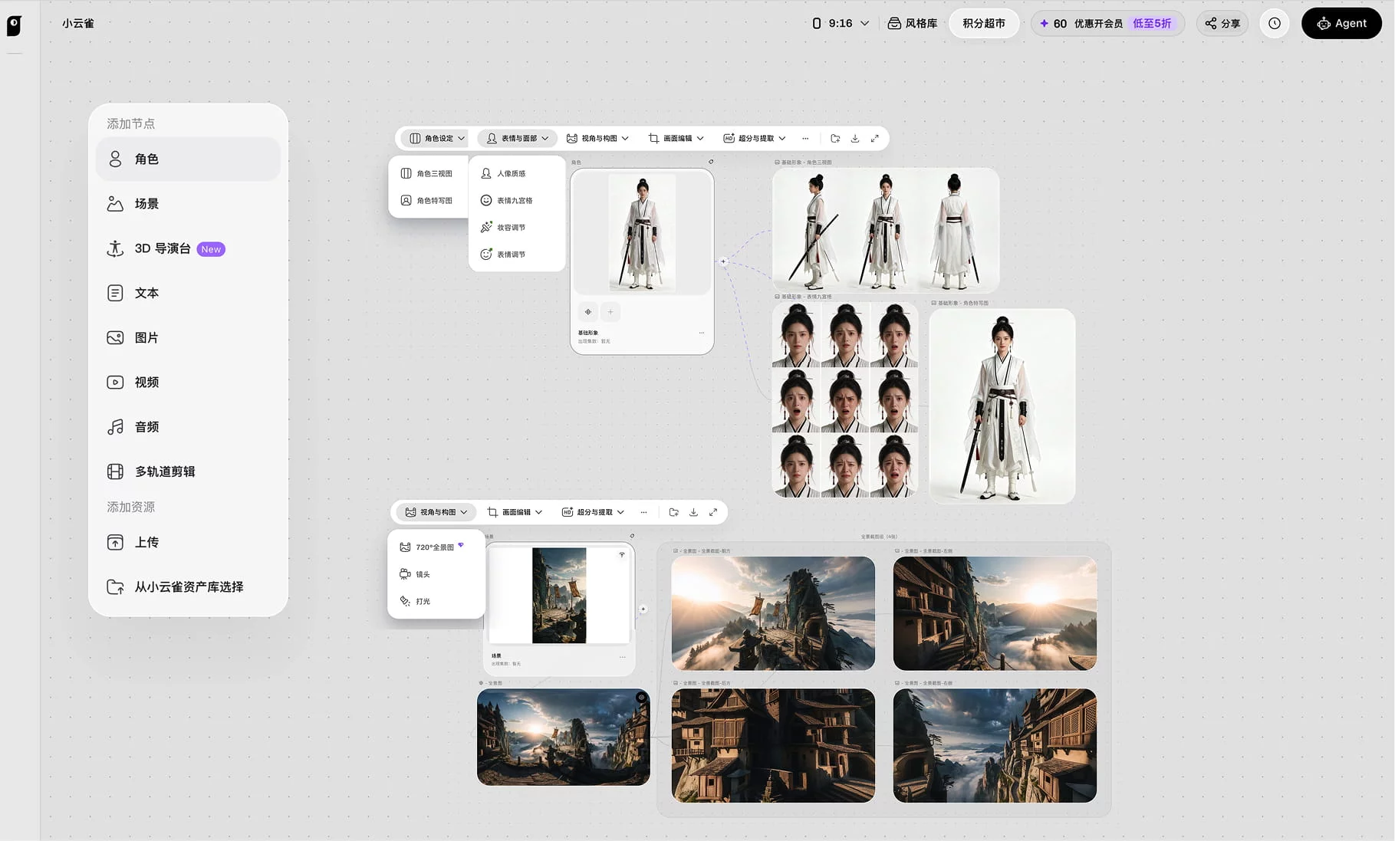Viewport: 1395px width, 841px height.
Task: Expand 画面编辑 in the scene toolbar
Action: pyautogui.click(x=515, y=512)
